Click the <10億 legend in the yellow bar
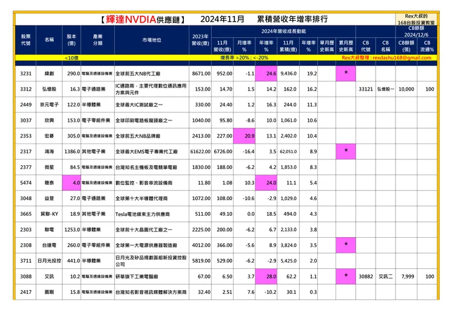 [72, 58]
